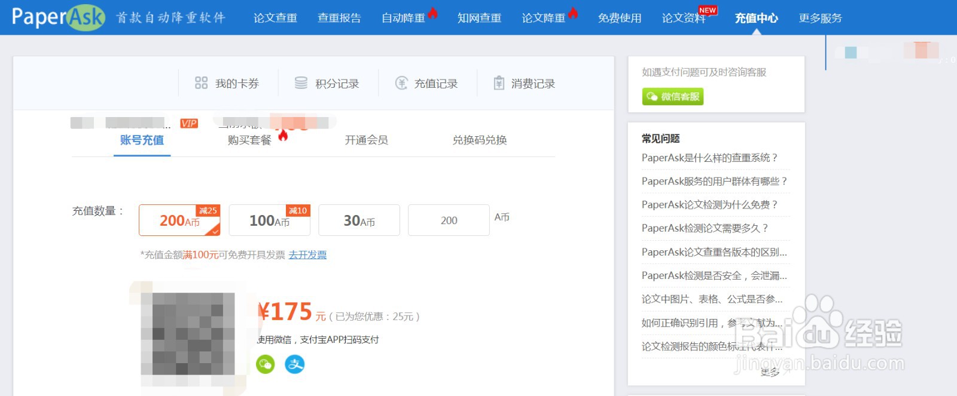Open the 充值记录 page
The width and height of the screenshot is (957, 396).
pos(436,84)
